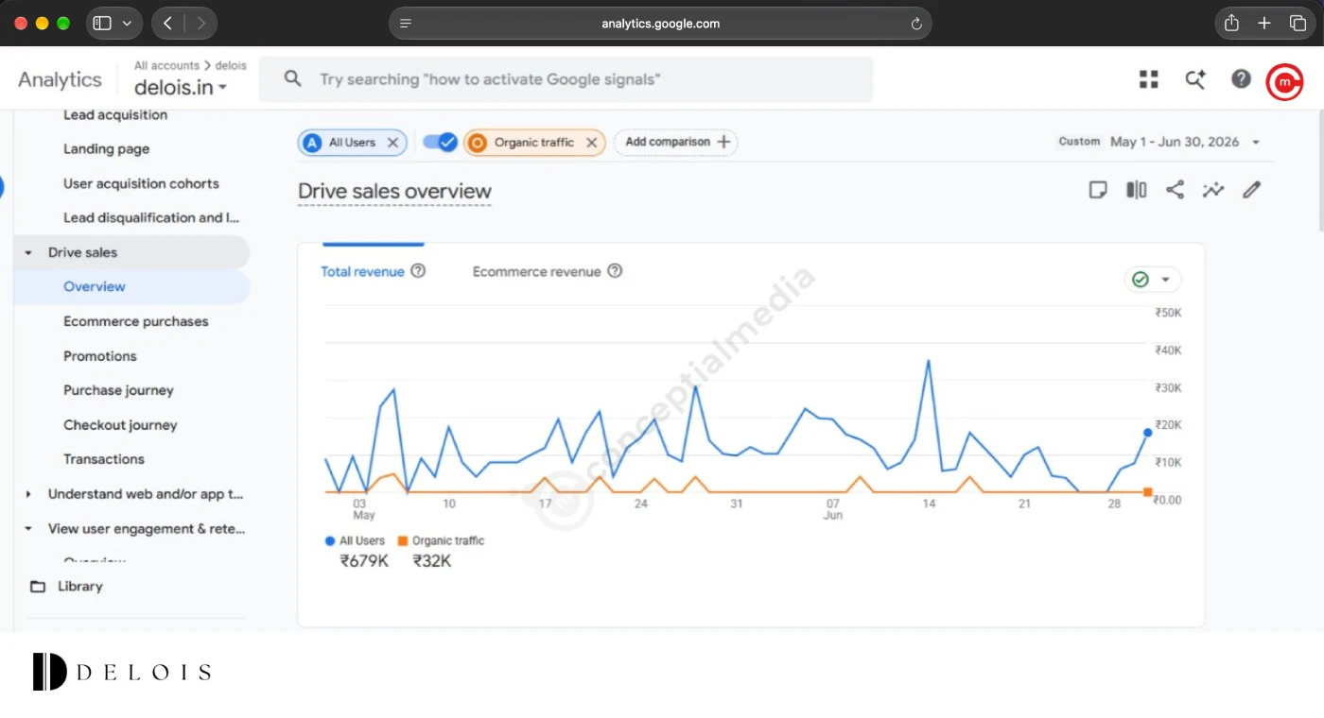Open the Analytics search with sparkle icon
1324x718 pixels.
click(1195, 79)
